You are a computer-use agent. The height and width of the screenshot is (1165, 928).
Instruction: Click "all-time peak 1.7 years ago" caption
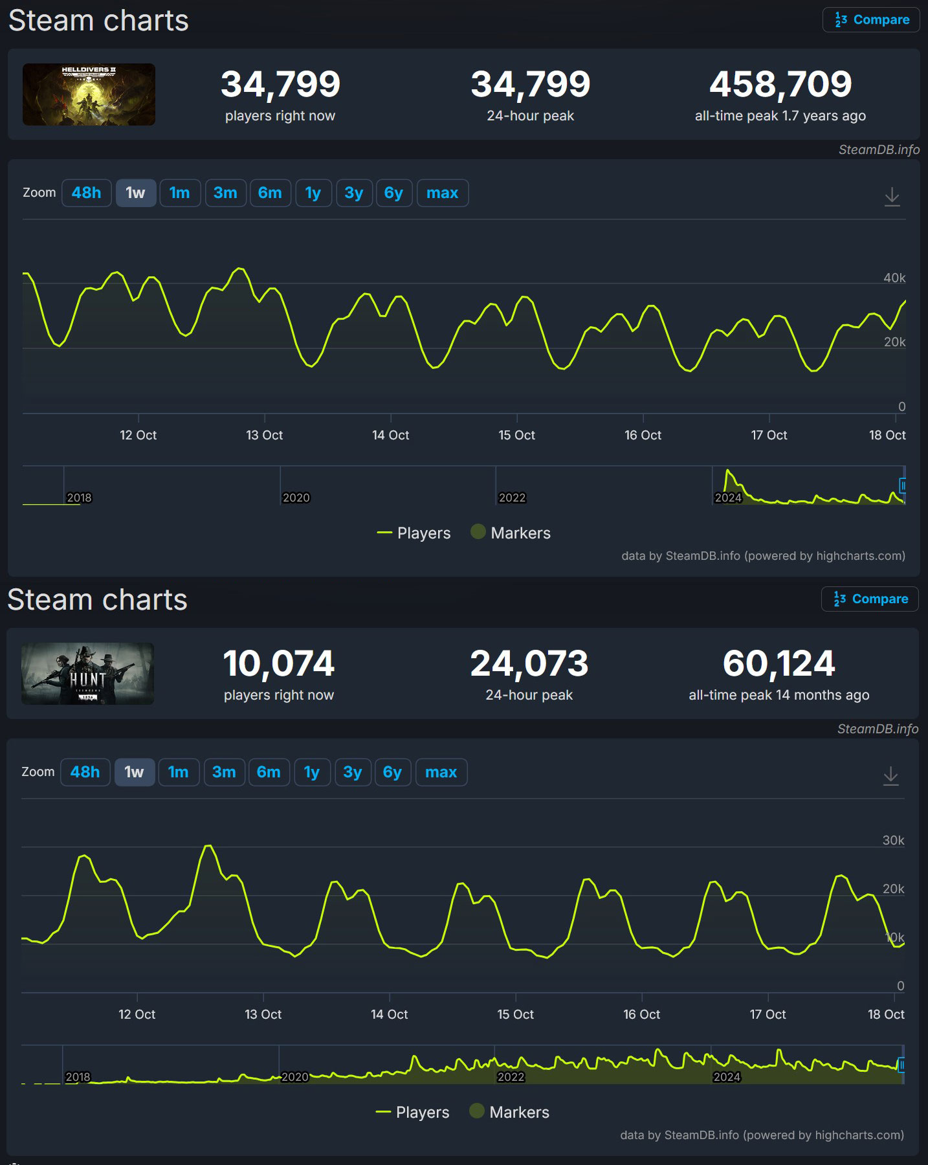pos(780,116)
